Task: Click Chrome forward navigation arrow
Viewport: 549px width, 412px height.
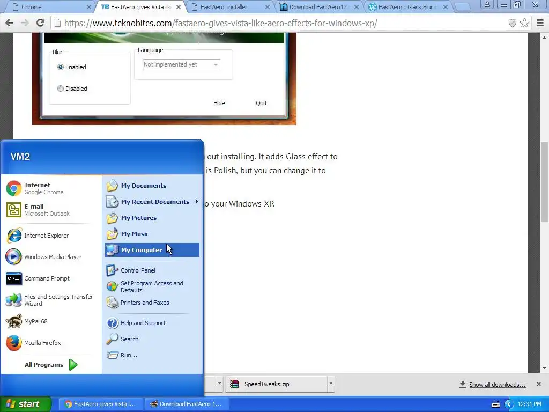Action: coord(25,23)
